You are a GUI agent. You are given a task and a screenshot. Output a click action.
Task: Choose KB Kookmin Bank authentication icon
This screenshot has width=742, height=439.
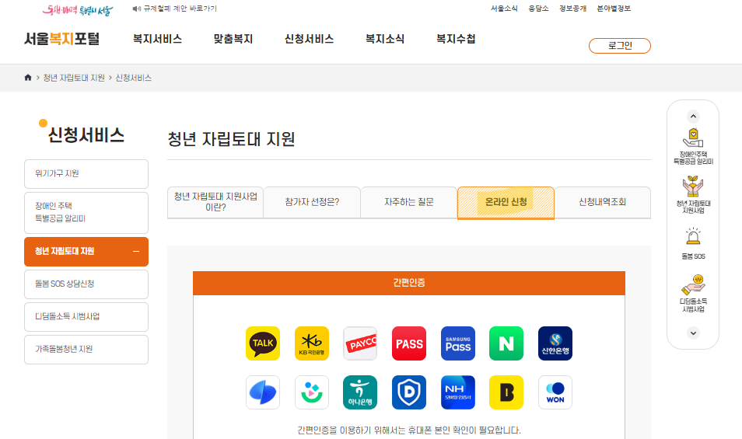point(312,343)
